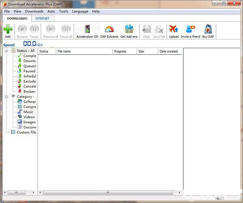Select the Paused status filter
Viewport: 243px width, 203px height.
(x=29, y=71)
